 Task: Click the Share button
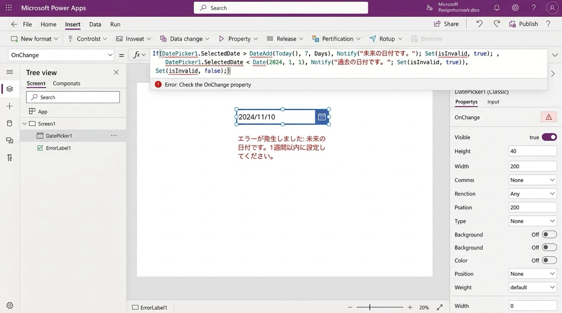[x=446, y=24]
